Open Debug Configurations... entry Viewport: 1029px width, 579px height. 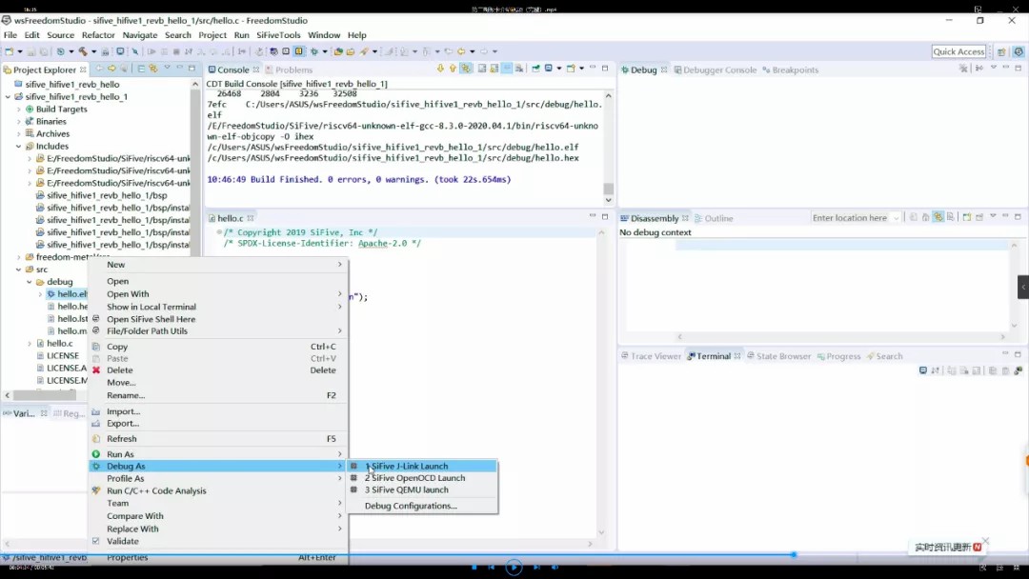click(x=423, y=507)
